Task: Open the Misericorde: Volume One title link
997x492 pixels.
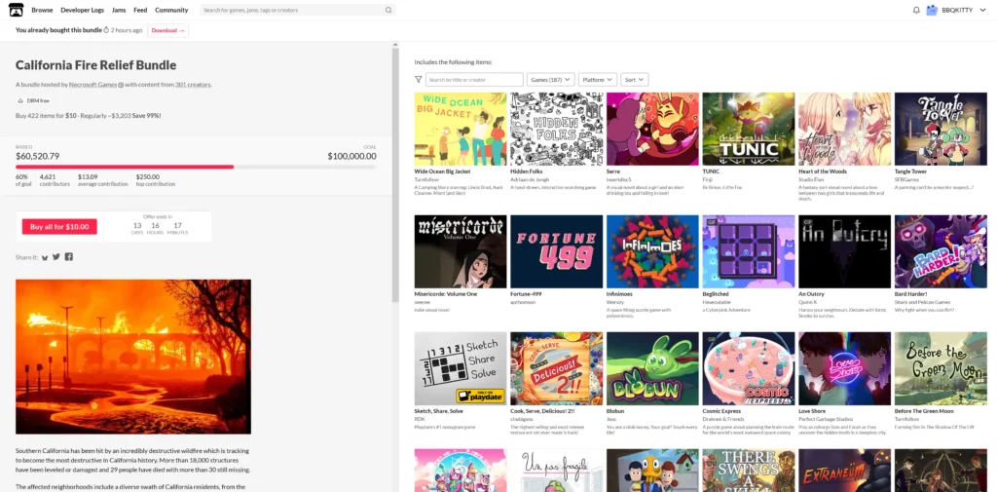Action: tap(445, 294)
